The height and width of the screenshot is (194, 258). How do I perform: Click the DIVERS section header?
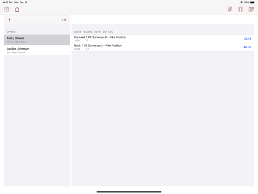11,32
